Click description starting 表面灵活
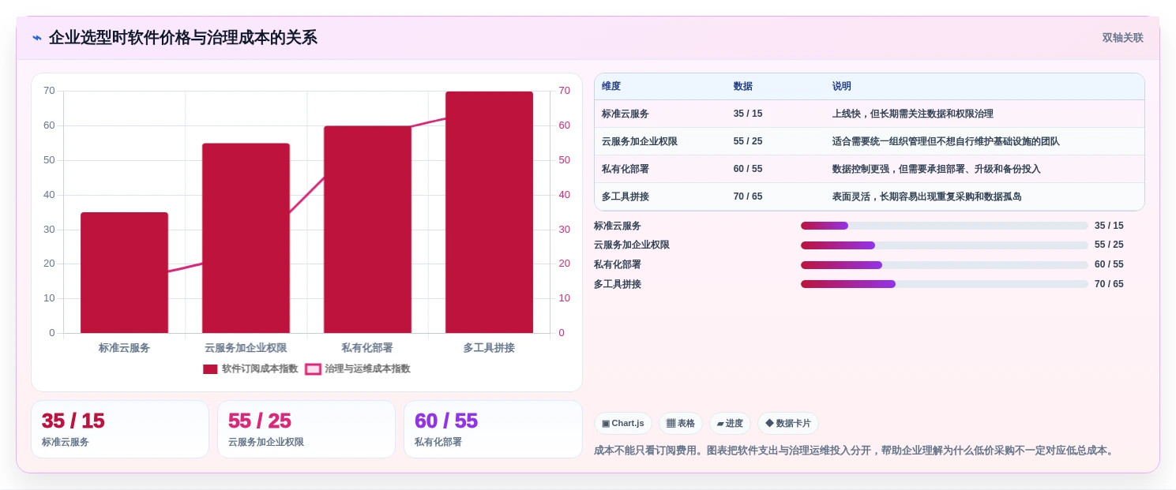Screen dimensions: 1176x490 tap(927, 196)
